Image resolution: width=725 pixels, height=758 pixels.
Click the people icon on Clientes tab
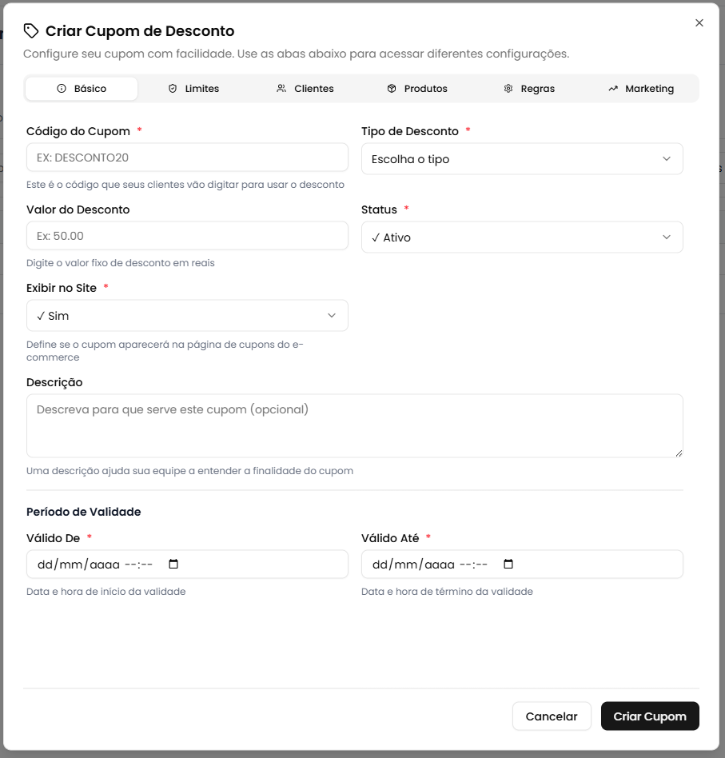tap(281, 89)
